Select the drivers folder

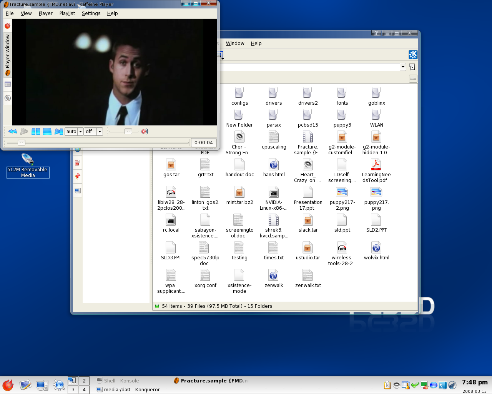(274, 96)
